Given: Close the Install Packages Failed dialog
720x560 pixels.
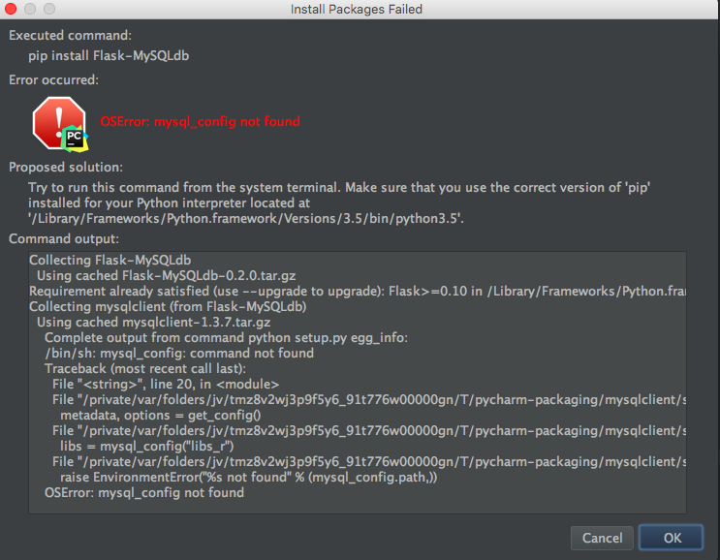Looking at the screenshot, I should (x=11, y=9).
